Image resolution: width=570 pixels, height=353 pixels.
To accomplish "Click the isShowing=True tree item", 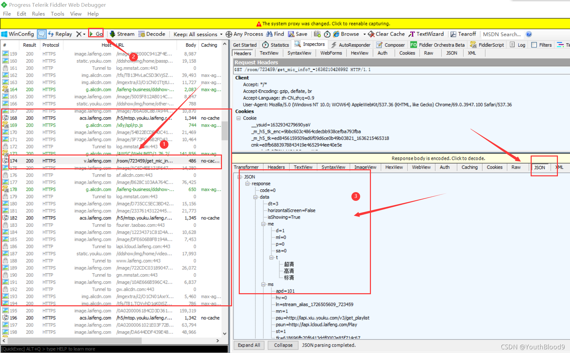I will [x=284, y=217].
